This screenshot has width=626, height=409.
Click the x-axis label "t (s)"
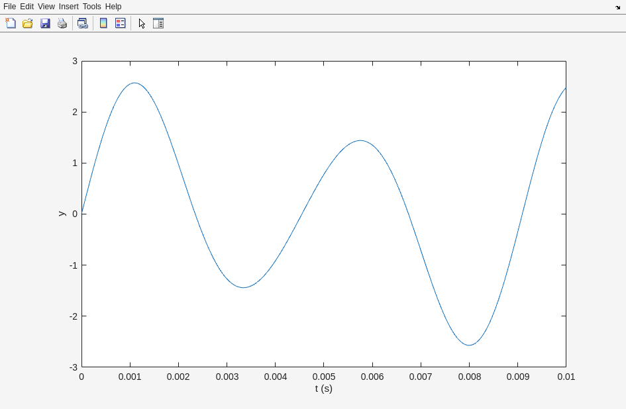[x=323, y=389]
